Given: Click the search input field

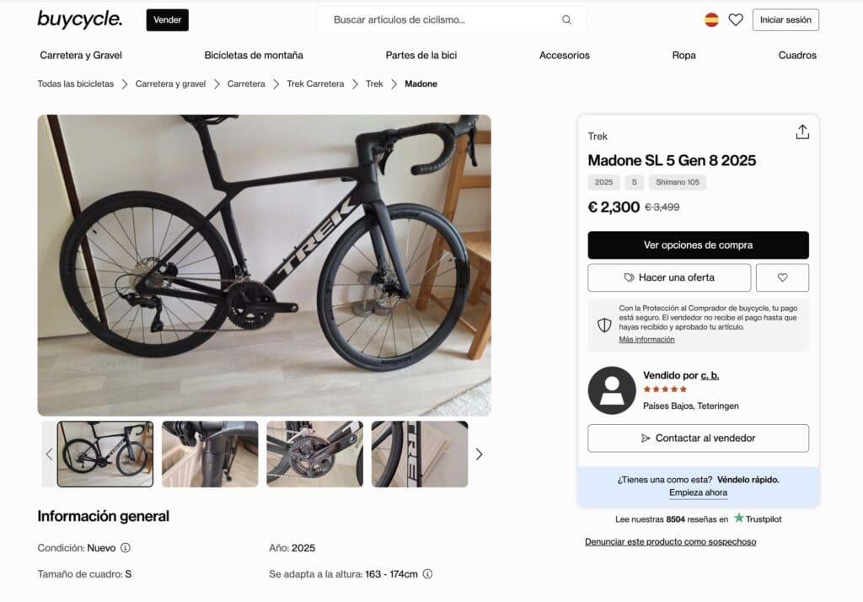Looking at the screenshot, I should 442,20.
